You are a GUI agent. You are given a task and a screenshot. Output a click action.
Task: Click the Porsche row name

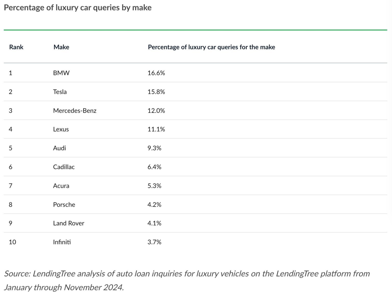tap(64, 205)
